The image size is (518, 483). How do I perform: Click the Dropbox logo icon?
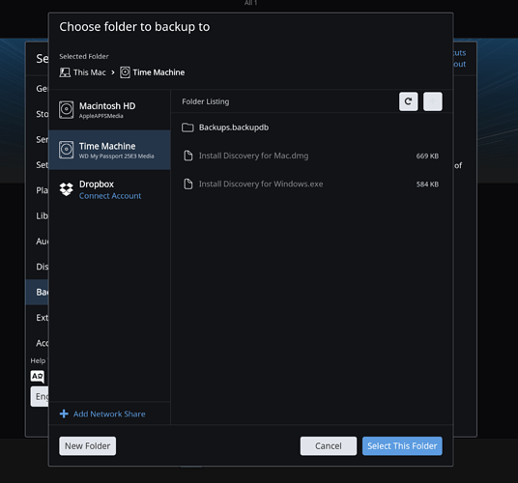tap(67, 189)
